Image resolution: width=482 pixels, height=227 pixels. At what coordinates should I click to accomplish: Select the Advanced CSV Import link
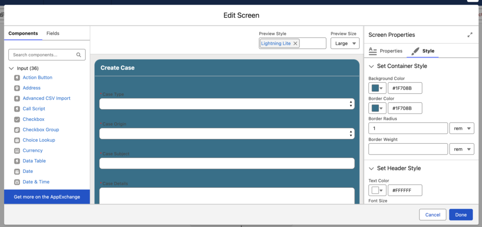click(47, 98)
